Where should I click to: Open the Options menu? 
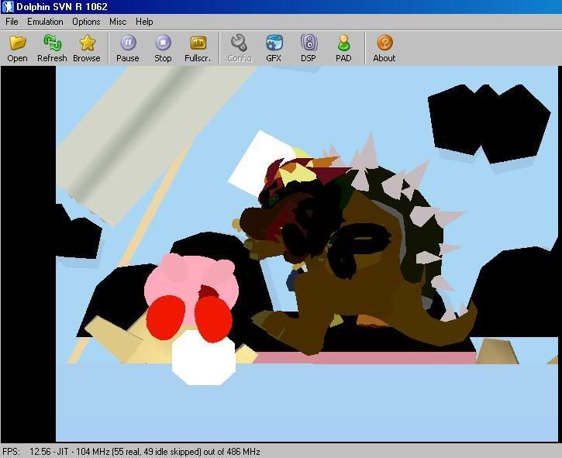[86, 22]
